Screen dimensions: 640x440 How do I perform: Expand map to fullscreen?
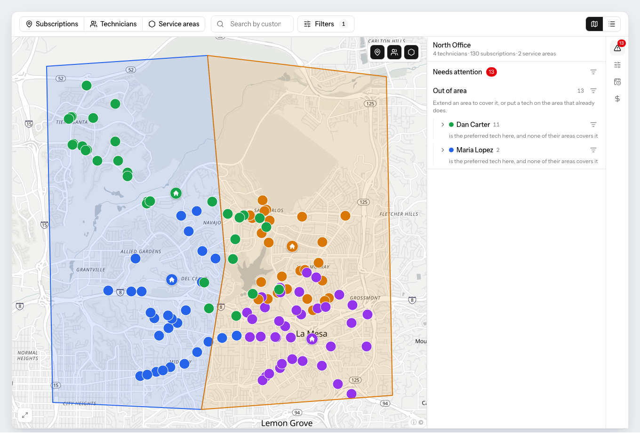point(25,415)
